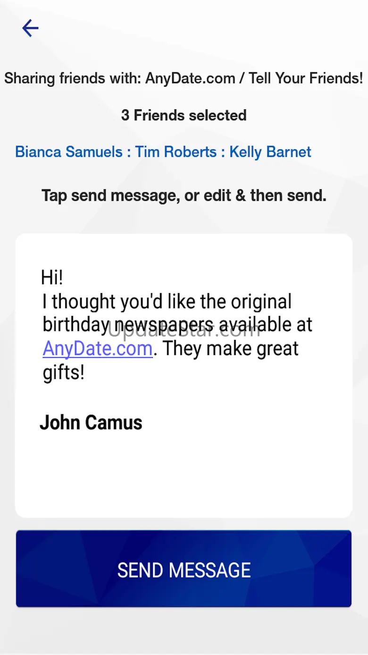368x655 pixels.
Task: Tap the back arrow icon
Action: click(x=30, y=29)
